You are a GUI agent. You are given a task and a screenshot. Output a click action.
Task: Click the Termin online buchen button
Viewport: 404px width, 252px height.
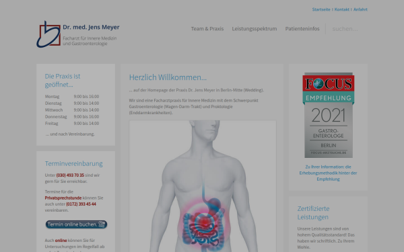[x=76, y=224]
